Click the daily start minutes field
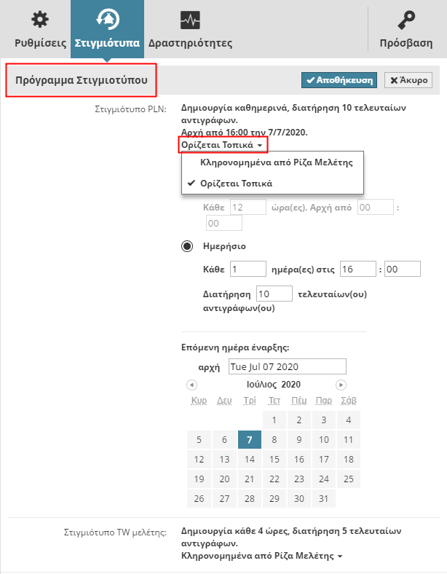The width and height of the screenshot is (447, 574). (x=403, y=269)
